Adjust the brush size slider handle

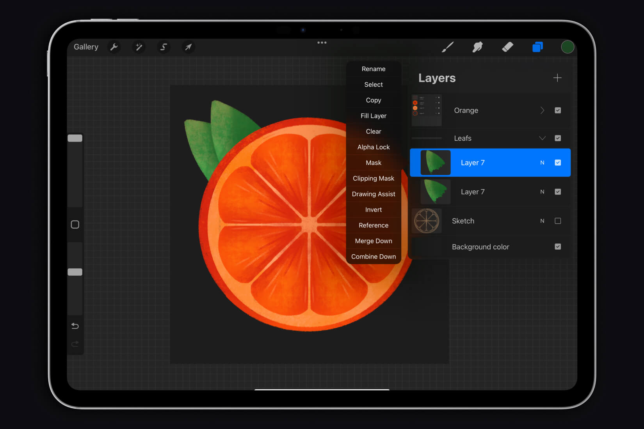[75, 138]
